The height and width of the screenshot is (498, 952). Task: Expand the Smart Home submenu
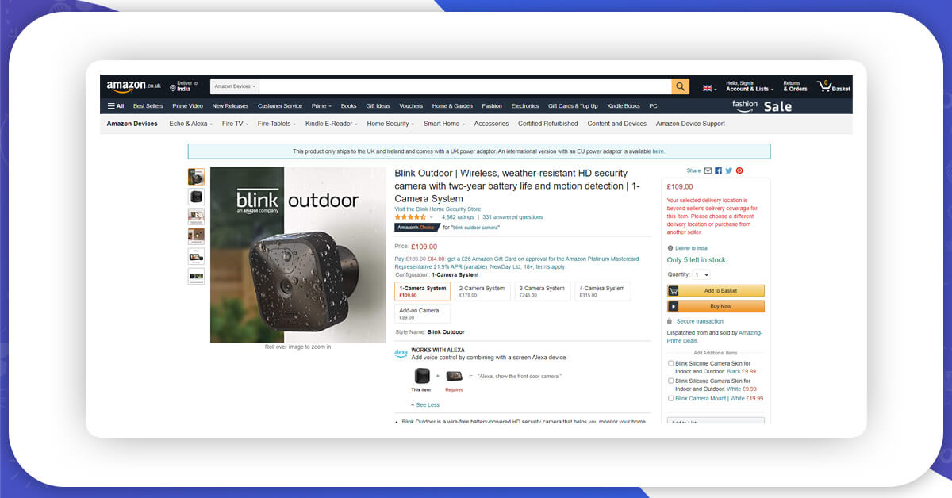pos(444,124)
